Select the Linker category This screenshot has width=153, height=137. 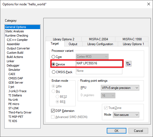coord(10,61)
